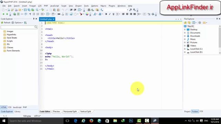Click Refresh in Code Explorer
Image resolution: width=221 pixels, height=124 pixels.
(6, 23)
